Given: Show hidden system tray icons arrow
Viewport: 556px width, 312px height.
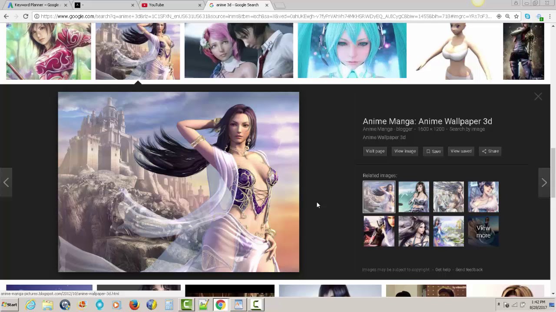Looking at the screenshot, I should (499, 304).
